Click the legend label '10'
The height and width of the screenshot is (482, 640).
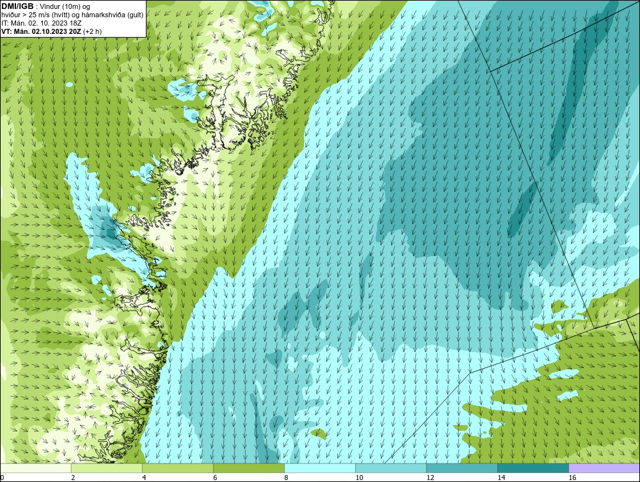[x=359, y=478]
